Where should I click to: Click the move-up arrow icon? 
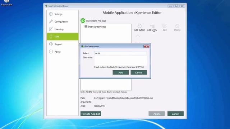138,36
